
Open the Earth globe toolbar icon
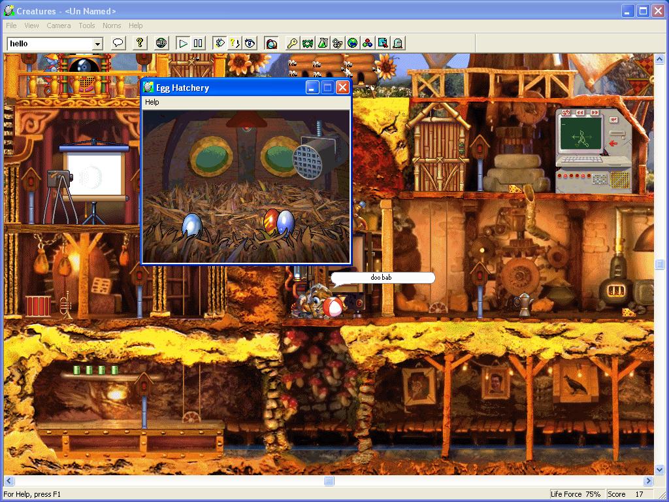click(x=352, y=43)
